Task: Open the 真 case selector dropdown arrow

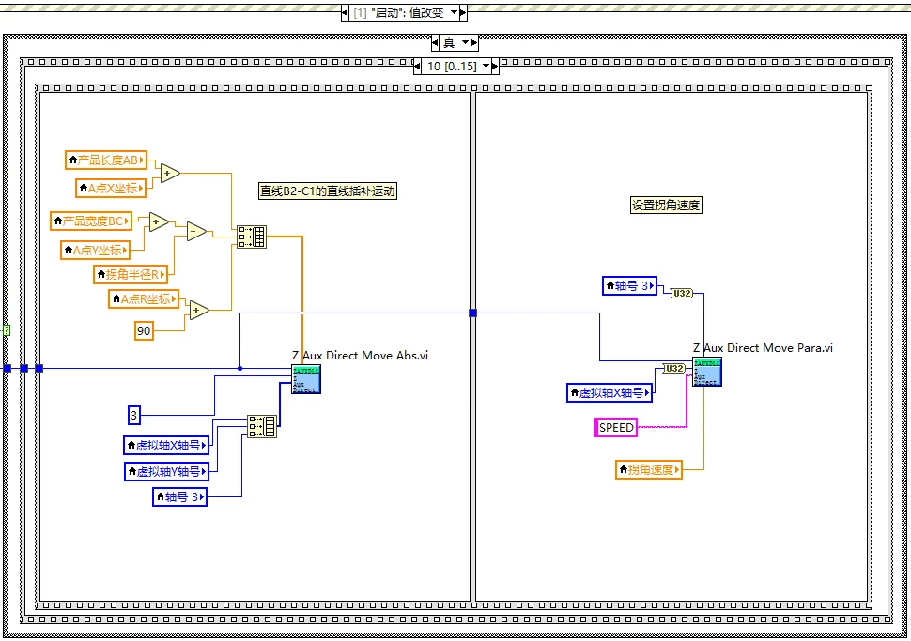Action: pyautogui.click(x=466, y=43)
